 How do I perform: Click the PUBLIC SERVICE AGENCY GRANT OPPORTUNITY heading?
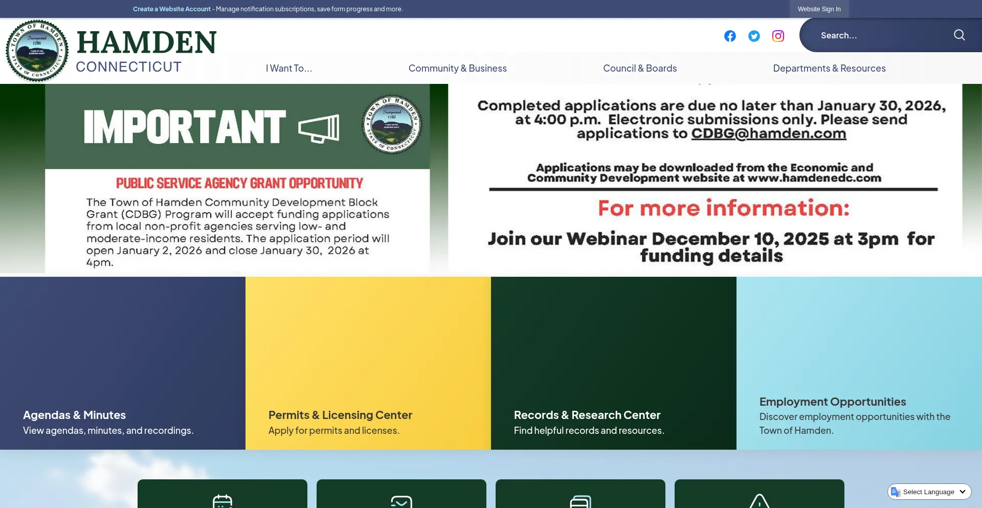[x=239, y=183]
